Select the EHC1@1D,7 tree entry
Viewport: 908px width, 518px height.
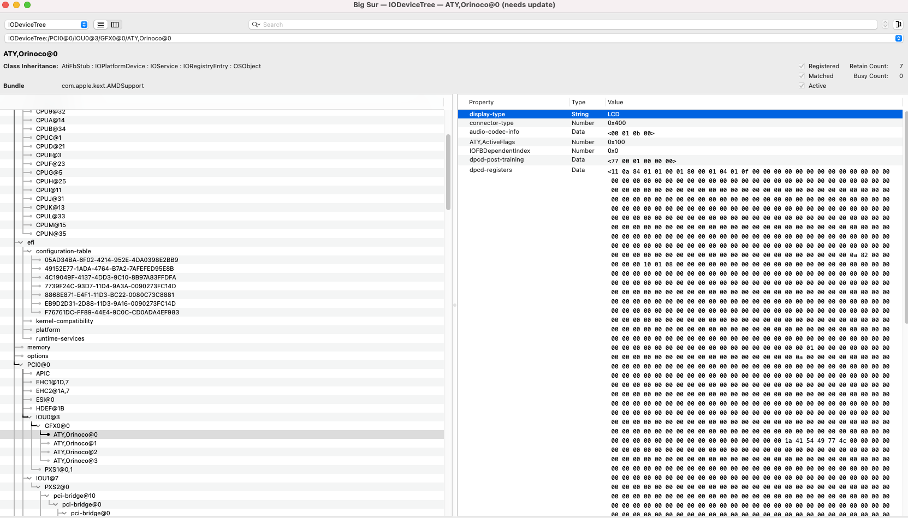52,382
